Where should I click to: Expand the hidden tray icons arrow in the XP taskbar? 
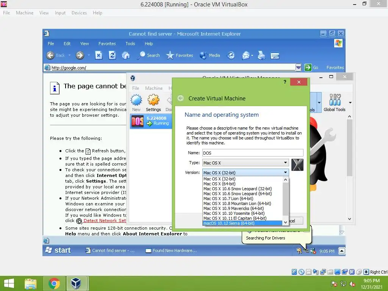(342, 251)
